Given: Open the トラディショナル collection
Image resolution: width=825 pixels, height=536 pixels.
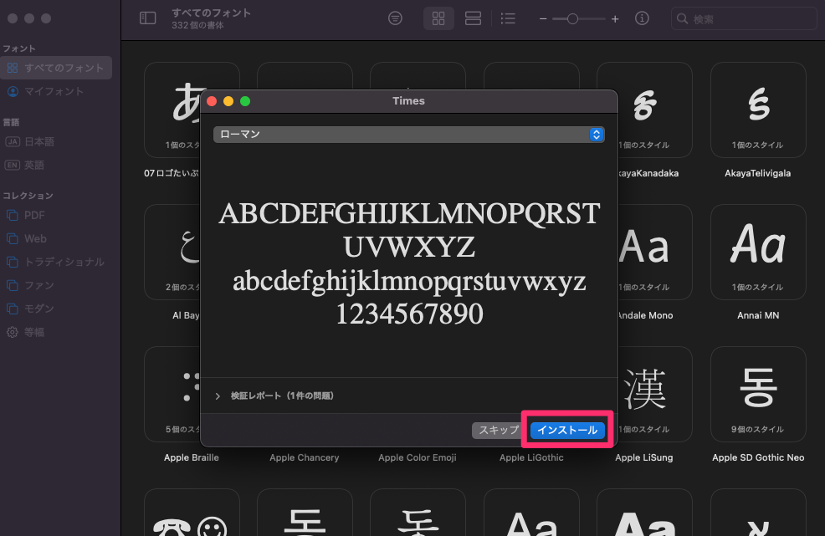Looking at the screenshot, I should pyautogui.click(x=56, y=262).
